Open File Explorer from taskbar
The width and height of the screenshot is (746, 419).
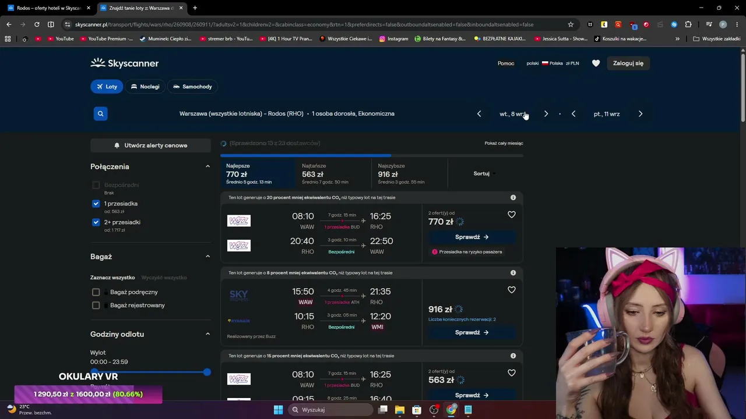pos(399,410)
